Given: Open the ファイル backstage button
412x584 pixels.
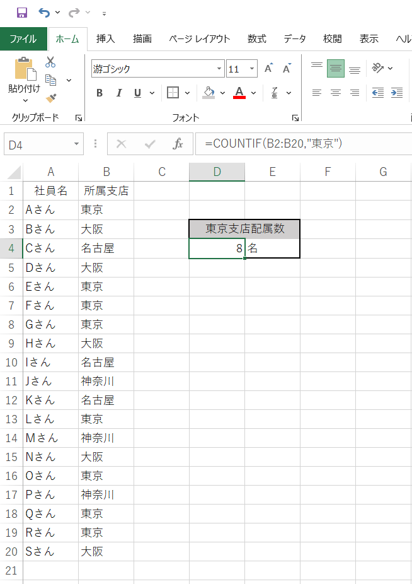Looking at the screenshot, I should tap(23, 39).
